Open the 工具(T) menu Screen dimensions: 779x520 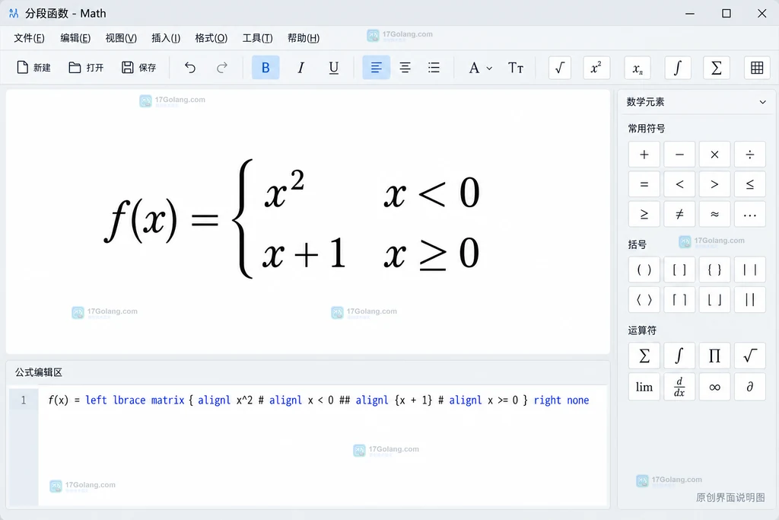point(257,38)
